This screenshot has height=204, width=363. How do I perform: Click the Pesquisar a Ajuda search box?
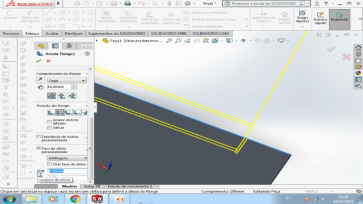point(266,3)
